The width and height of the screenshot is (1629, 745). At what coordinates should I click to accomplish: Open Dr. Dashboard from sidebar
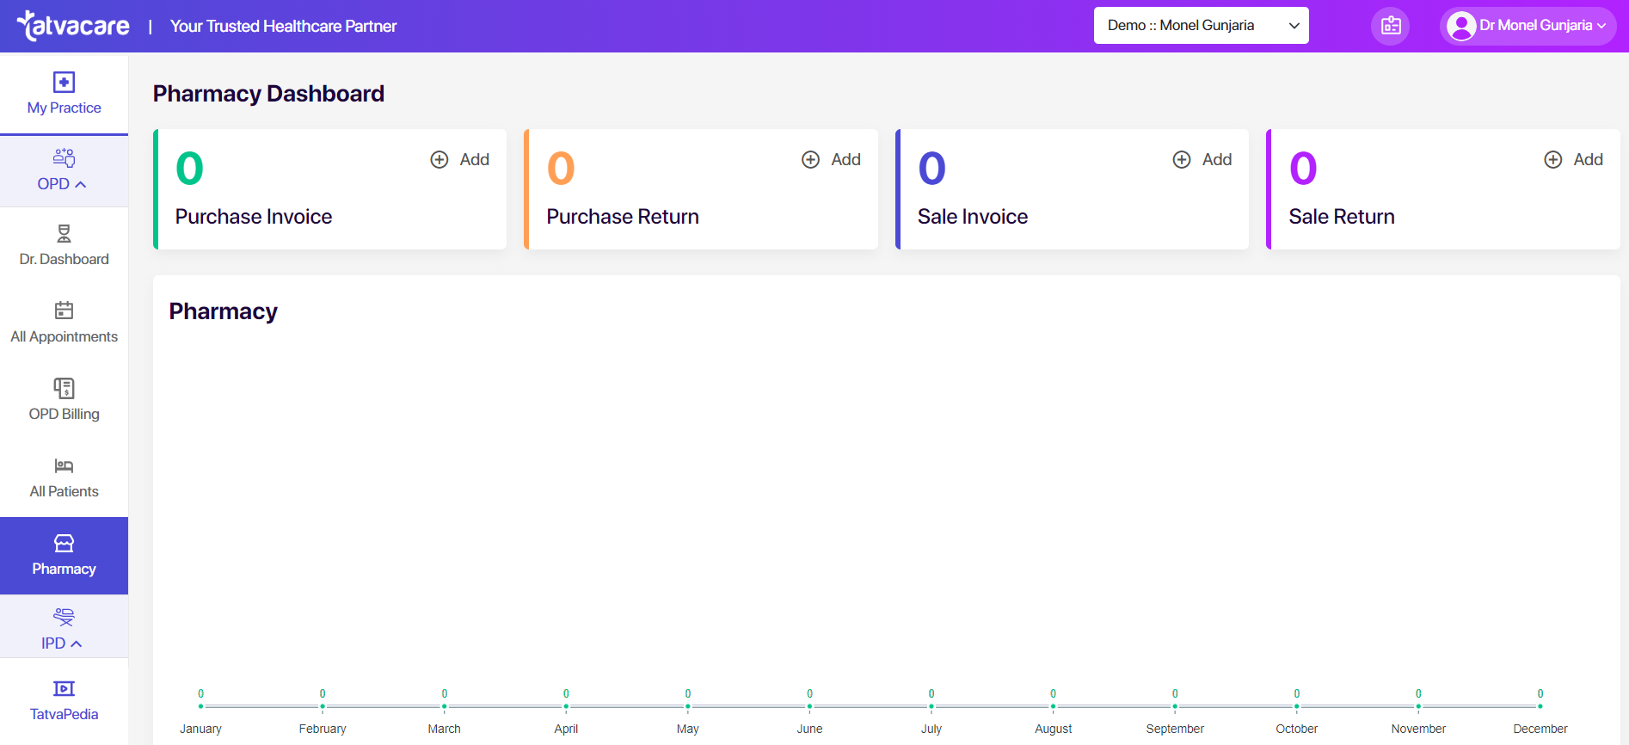click(x=64, y=245)
